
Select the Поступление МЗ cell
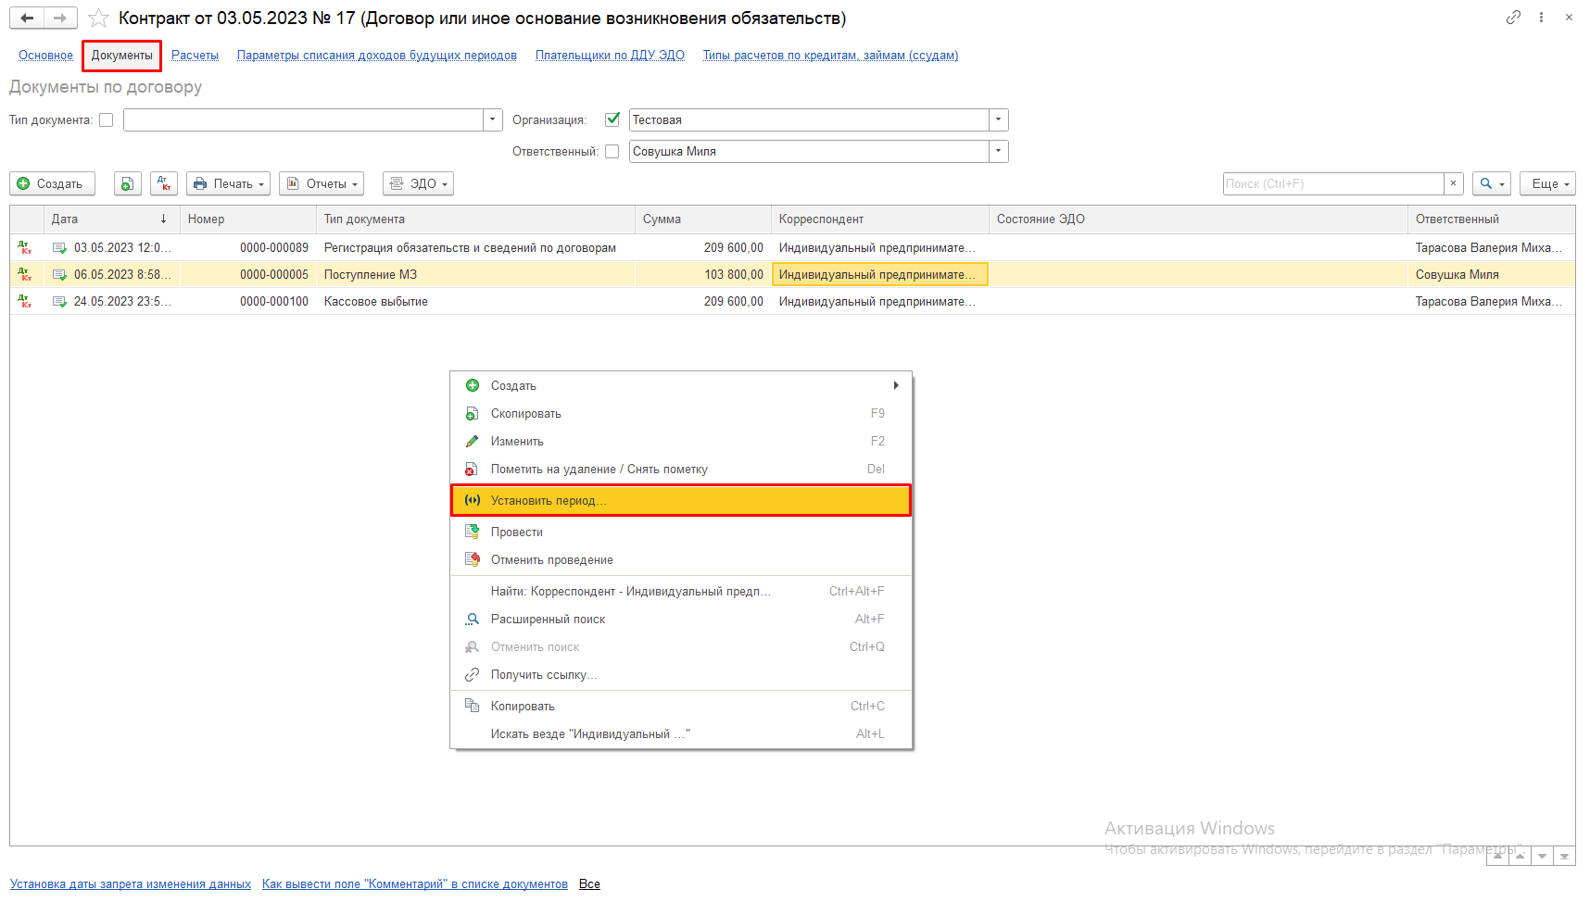[475, 274]
